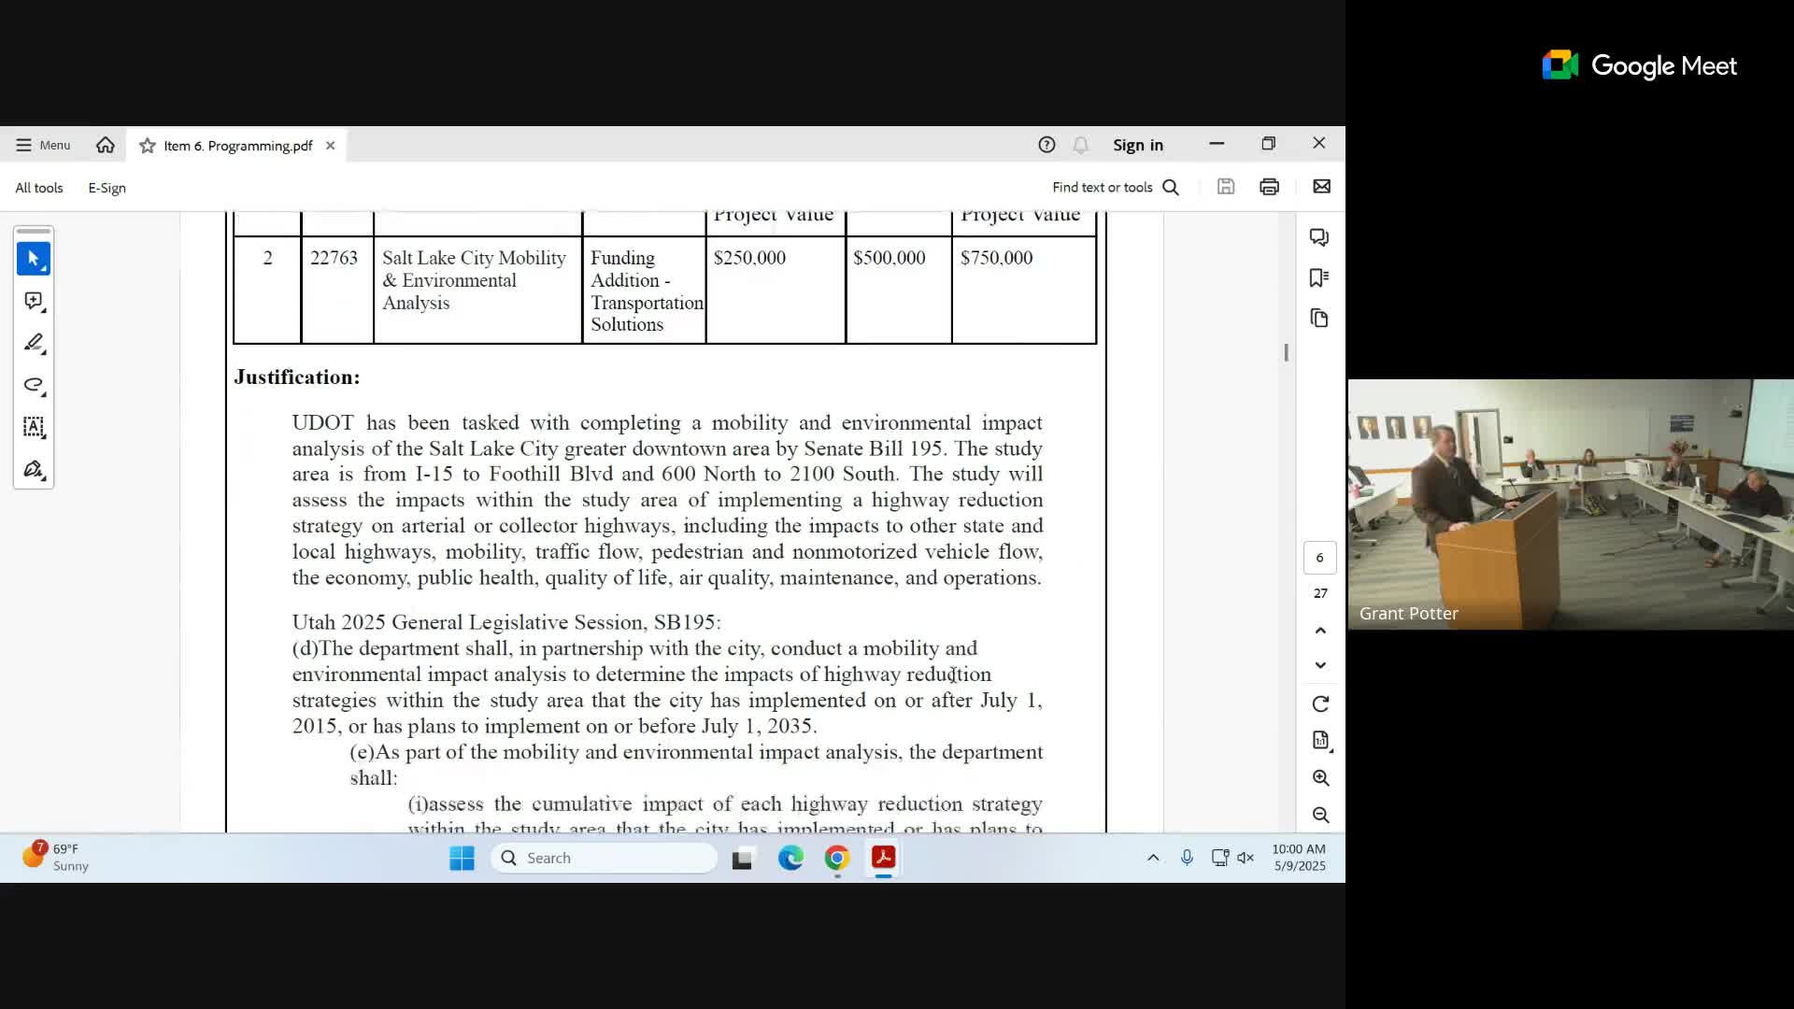Toggle the muted speaker volume icon
The width and height of the screenshot is (1794, 1009).
point(1246,858)
